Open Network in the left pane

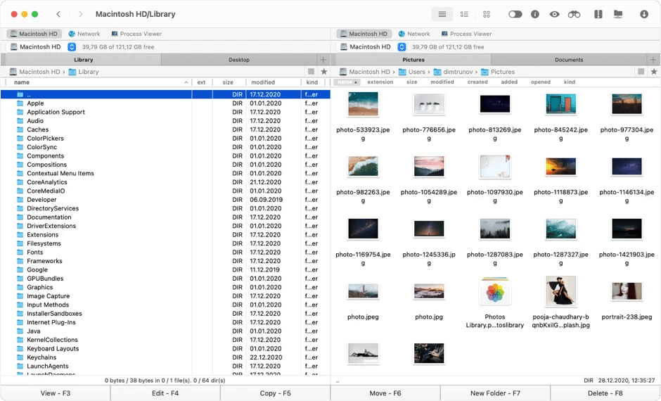point(84,34)
